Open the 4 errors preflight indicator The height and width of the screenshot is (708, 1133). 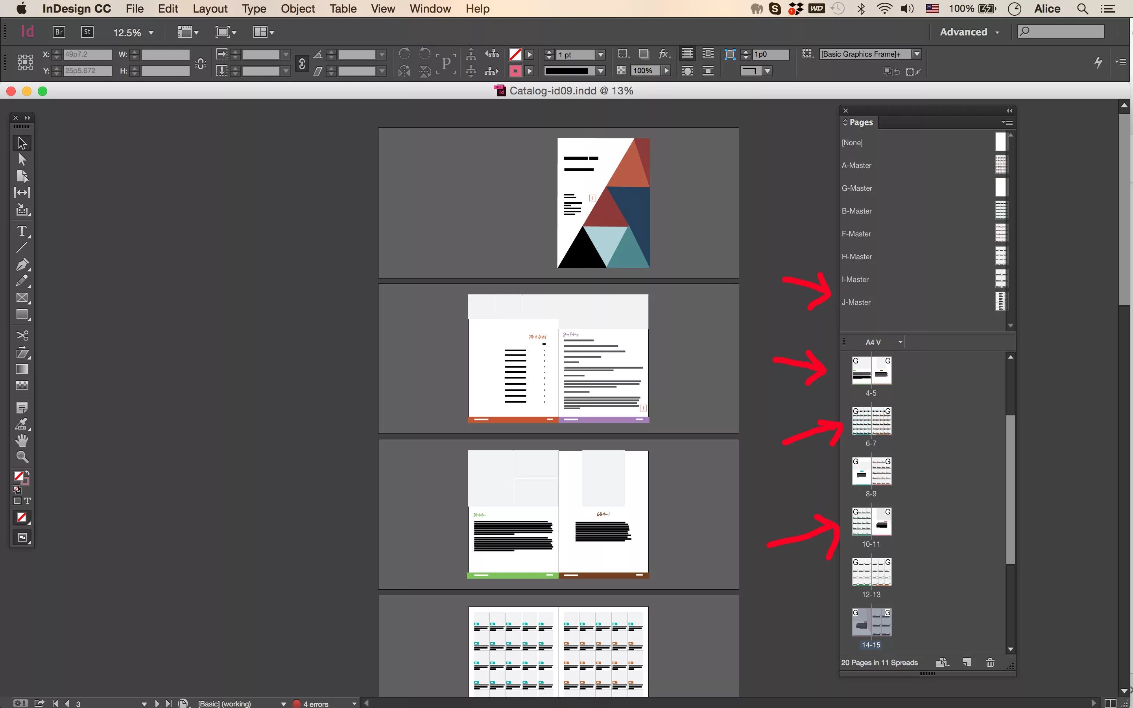(x=316, y=703)
